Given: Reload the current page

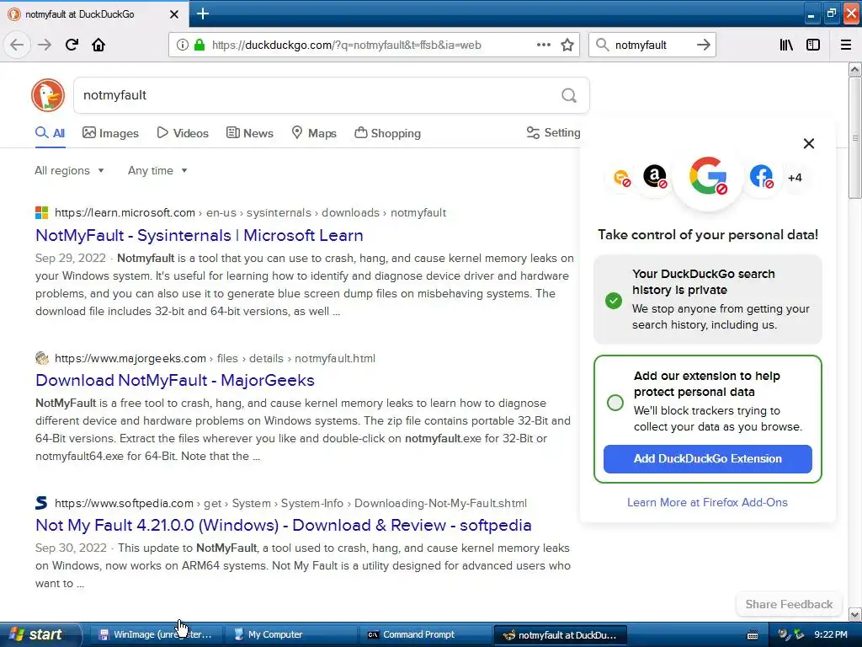Looking at the screenshot, I should tap(72, 45).
